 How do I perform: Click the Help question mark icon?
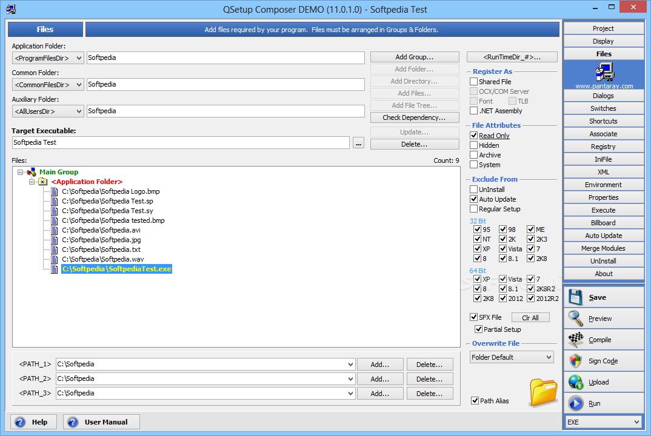20,422
